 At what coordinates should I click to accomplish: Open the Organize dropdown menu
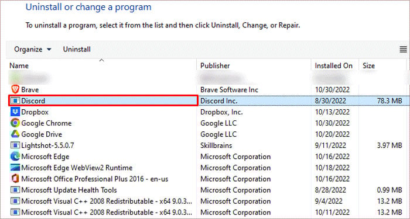pyautogui.click(x=33, y=49)
